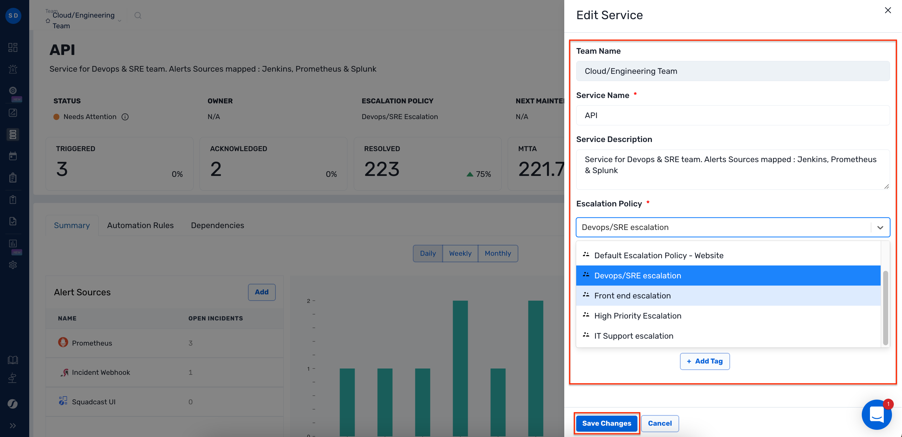Open the Dashboard panel from the sidebar

coord(13,47)
